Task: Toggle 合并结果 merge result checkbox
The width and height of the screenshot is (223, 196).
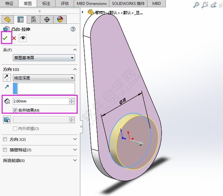Action: (x=15, y=110)
